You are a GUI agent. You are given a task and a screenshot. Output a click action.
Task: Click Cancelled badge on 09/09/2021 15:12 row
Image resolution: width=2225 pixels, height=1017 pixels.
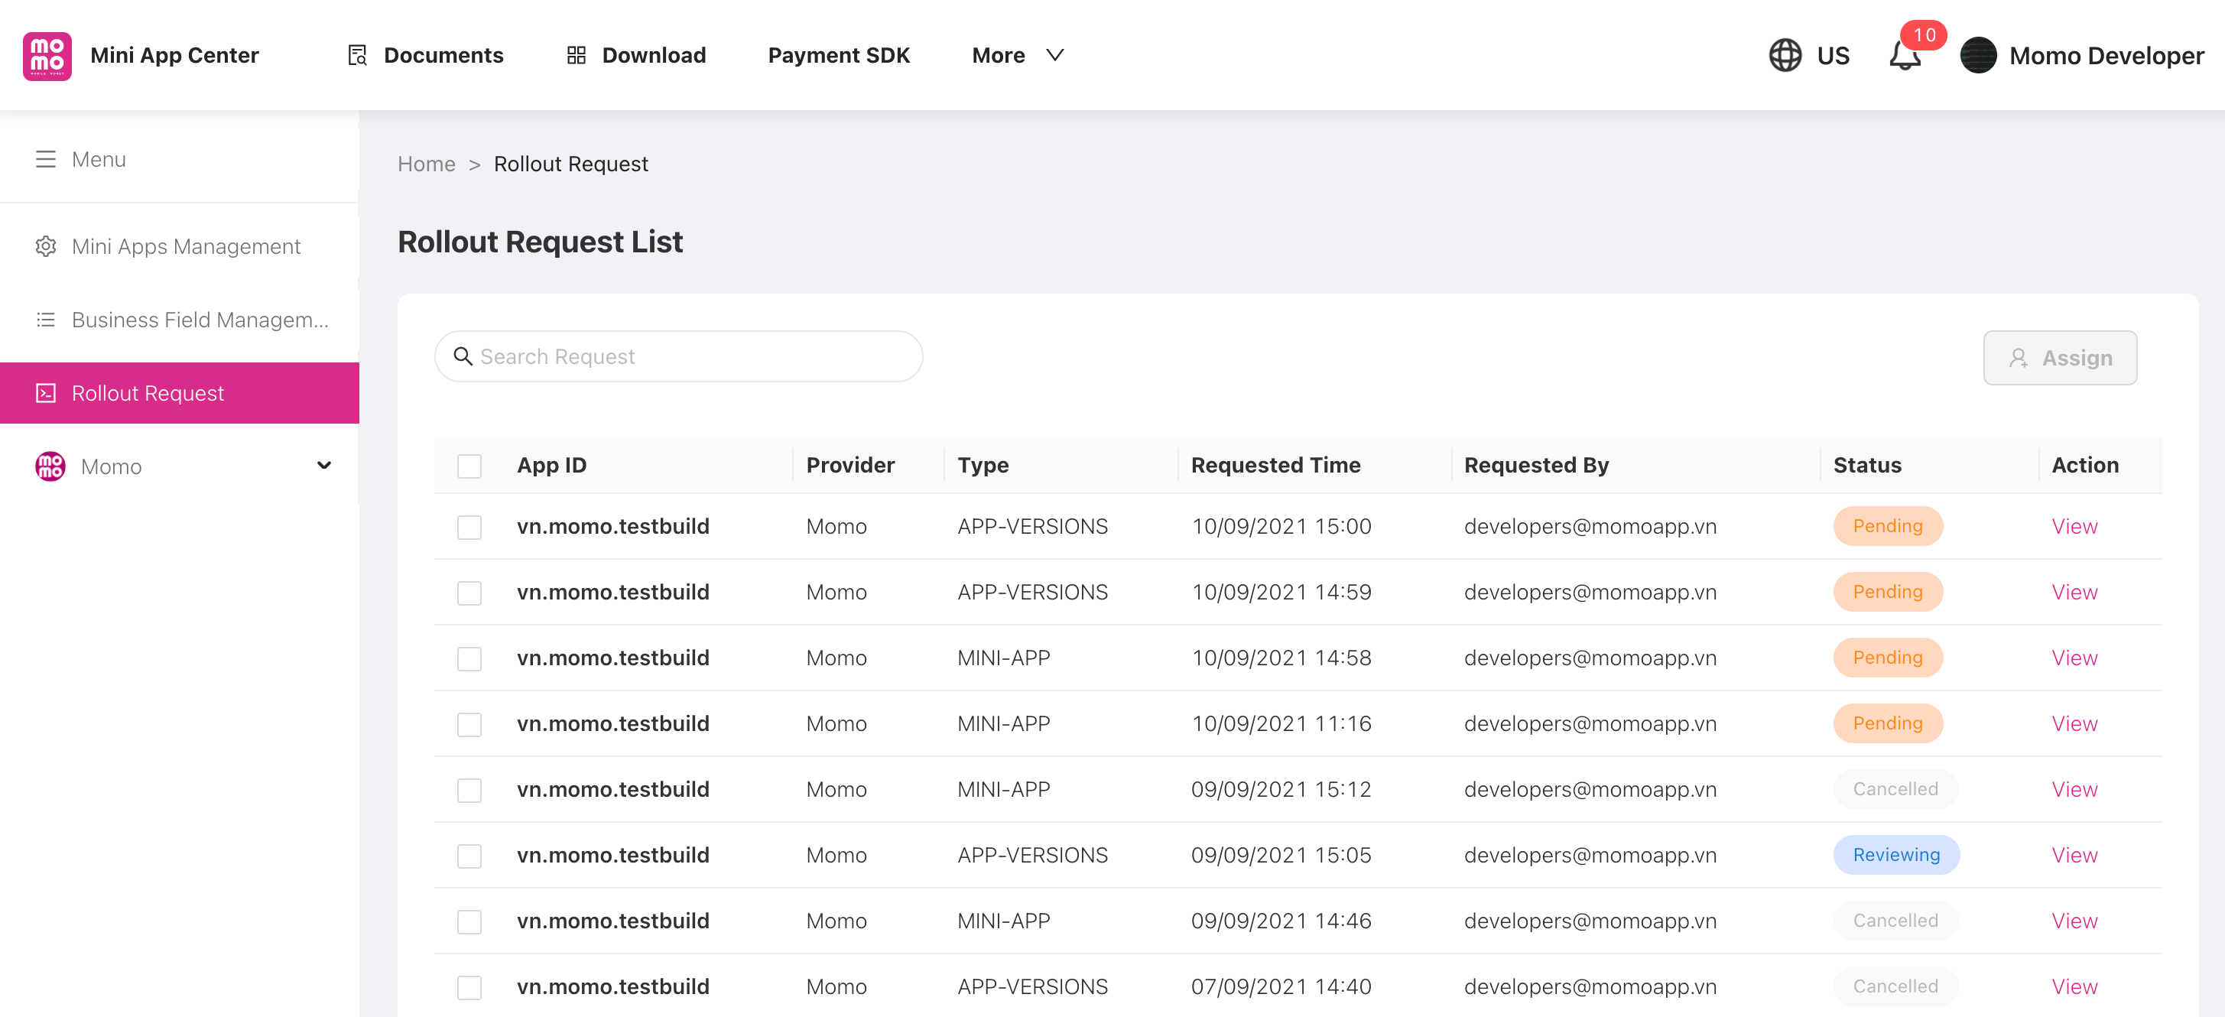1895,789
